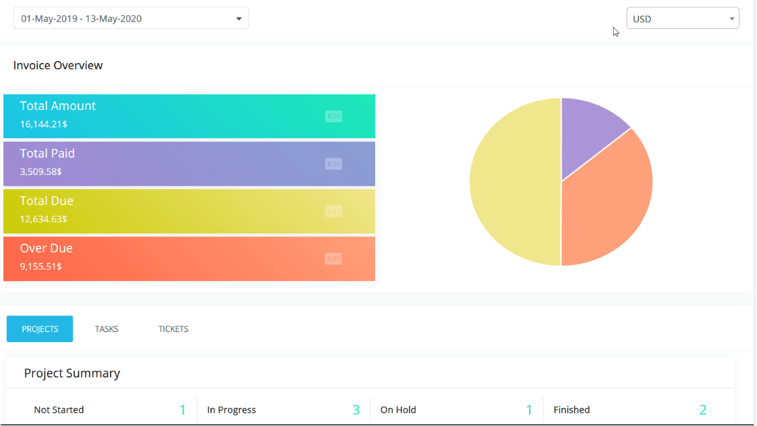Click the Not Started project count

point(182,410)
